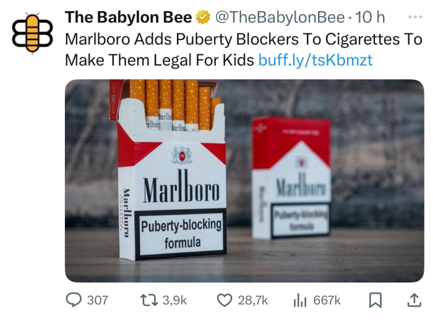Viewport: 433px width, 322px height.
Task: Click the 3,9k retweets count
Action: (175, 300)
